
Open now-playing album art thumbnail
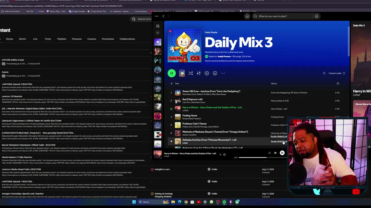coord(158,155)
